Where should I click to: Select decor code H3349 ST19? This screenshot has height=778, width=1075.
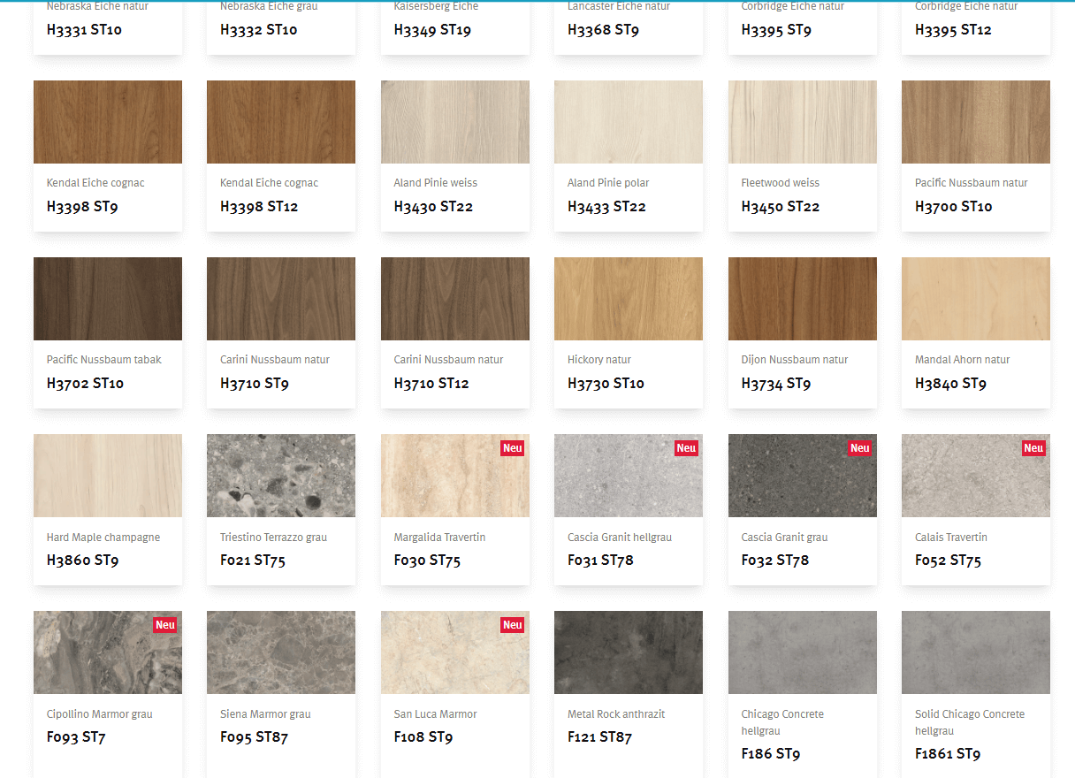click(432, 30)
